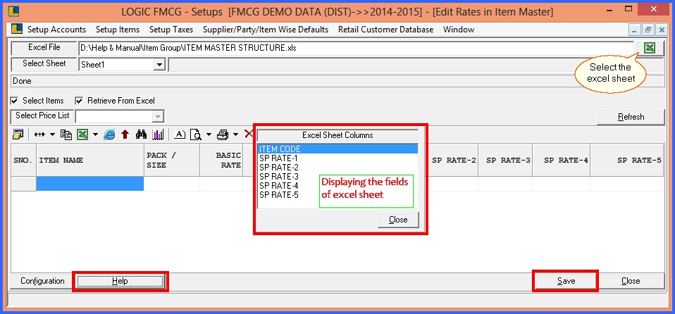Browse for Excel file using green Excel icon
This screenshot has height=314, width=675.
click(649, 48)
